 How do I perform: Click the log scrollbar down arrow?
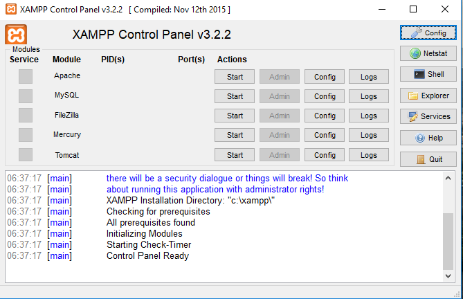448,276
